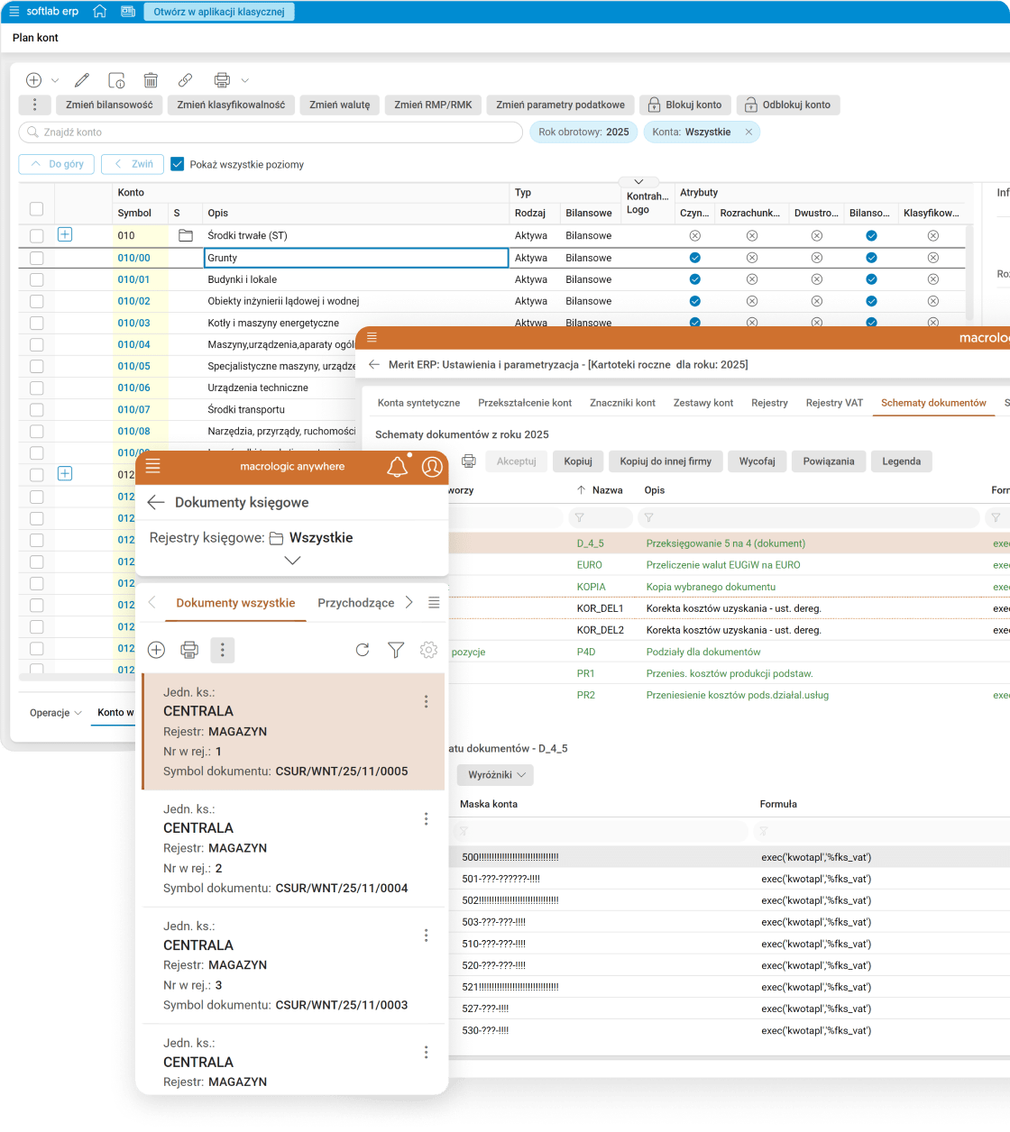Image resolution: width=1010 pixels, height=1132 pixels.
Task: Expand the Rejestry księgowe chevron
Action: click(x=292, y=561)
